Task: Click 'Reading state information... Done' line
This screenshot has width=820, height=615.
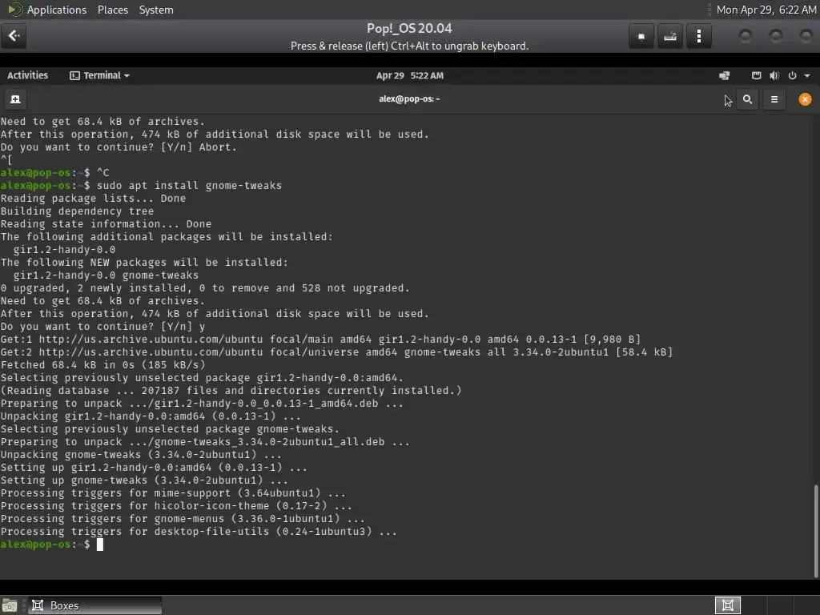Action: click(107, 224)
